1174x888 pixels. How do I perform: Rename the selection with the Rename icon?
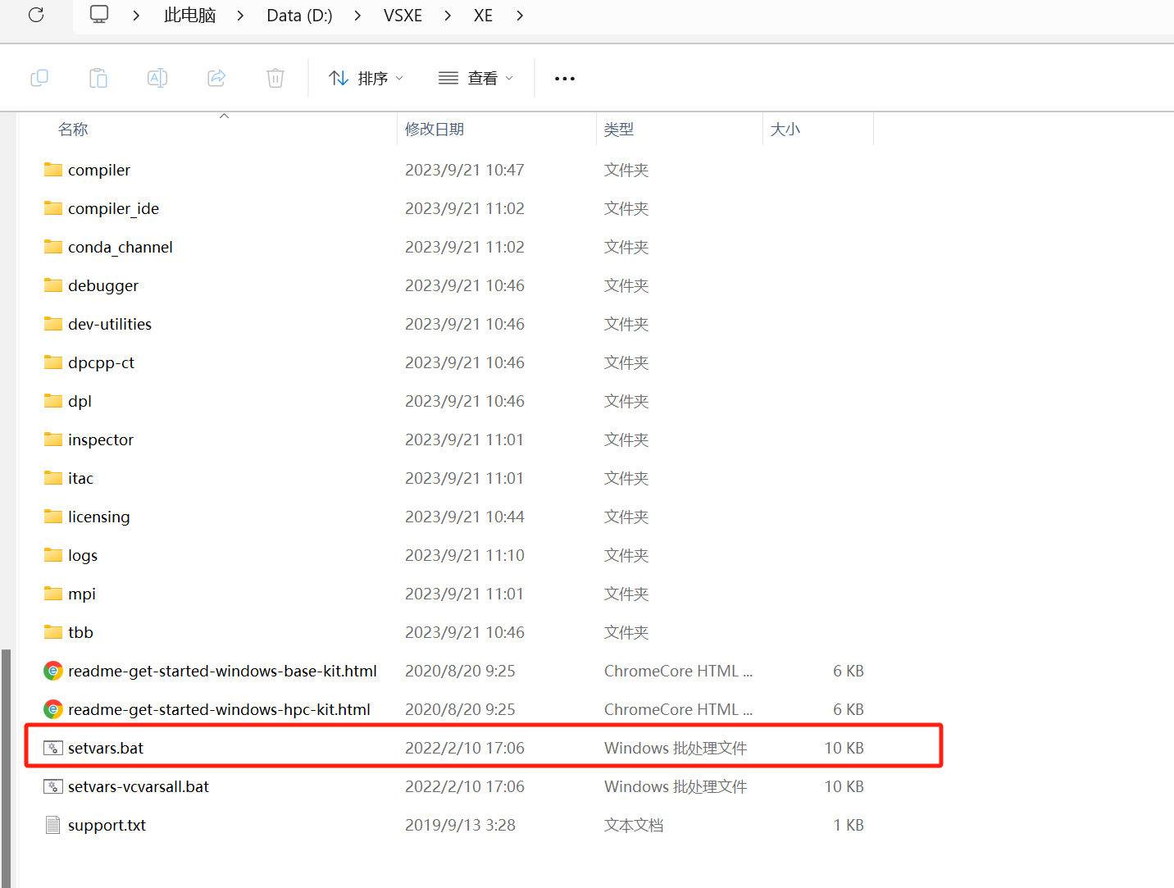click(x=157, y=77)
